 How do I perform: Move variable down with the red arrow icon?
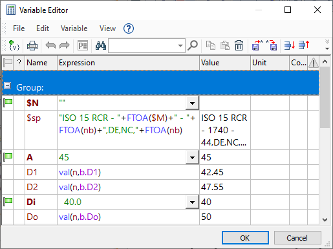click(x=290, y=45)
